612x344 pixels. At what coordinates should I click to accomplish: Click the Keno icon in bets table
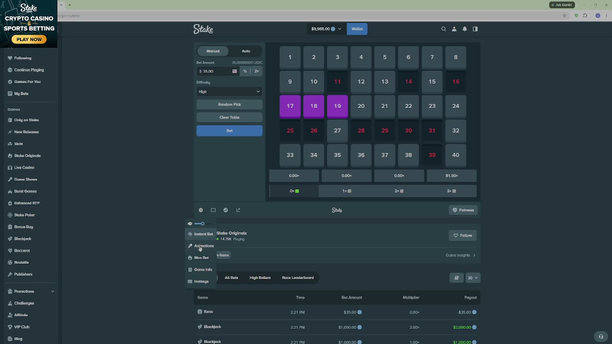(200, 312)
